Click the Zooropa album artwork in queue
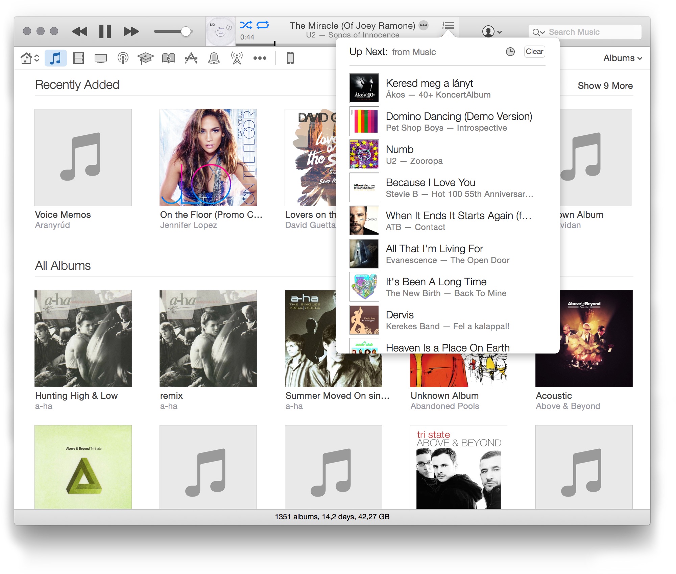Viewport: 676px width, 574px height. 364,154
